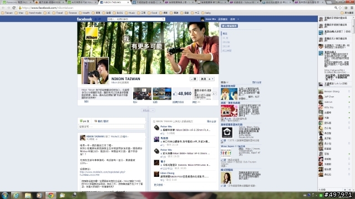355x199 pixels.
Task: Open Internet Explorer from the taskbar
Action: 16,195
